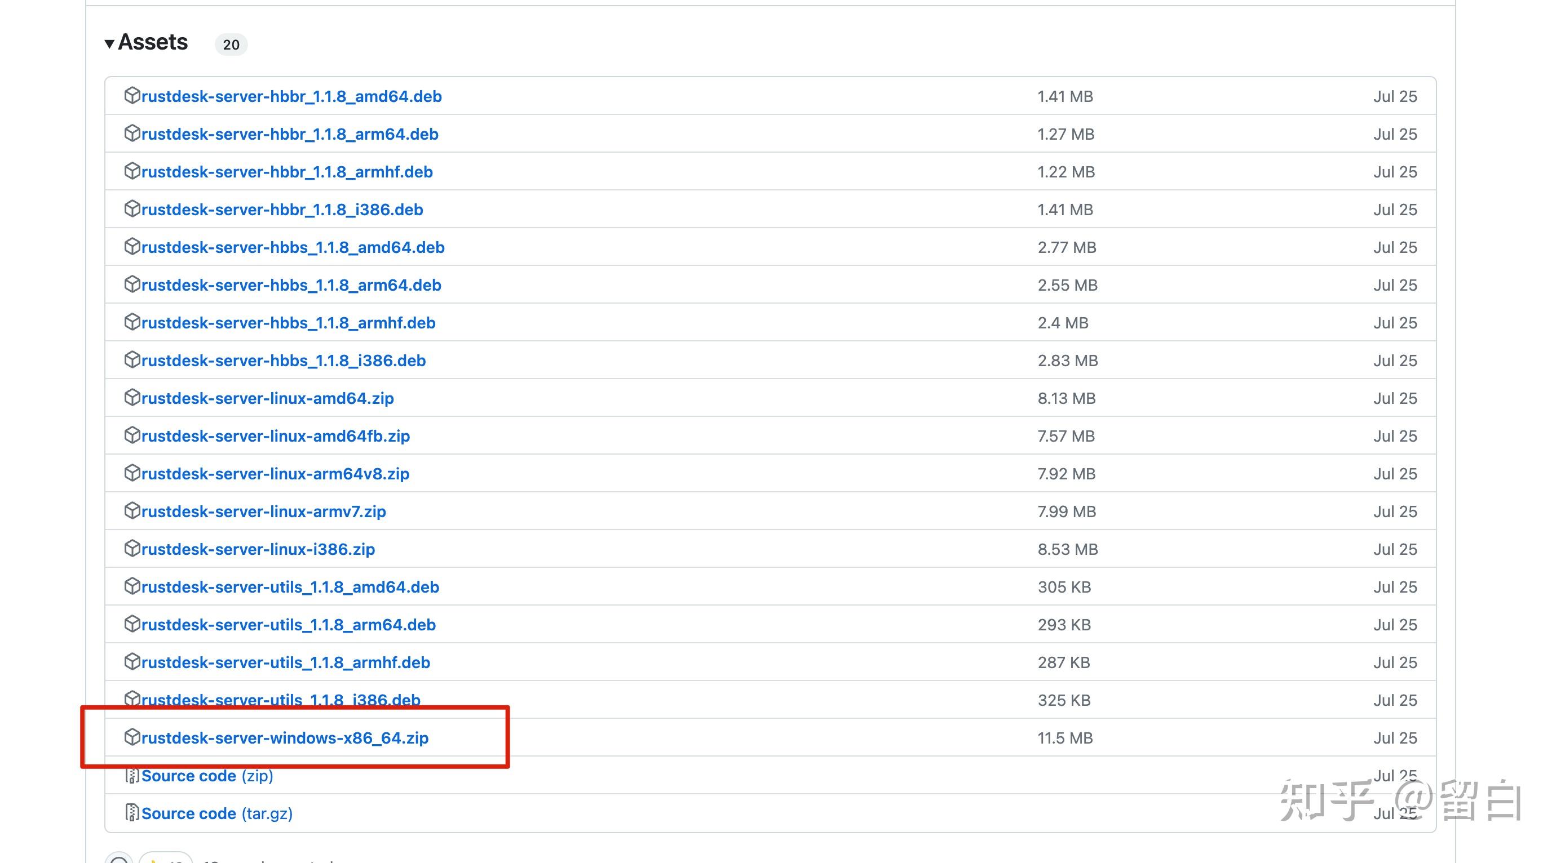This screenshot has width=1565, height=863.
Task: Download rustdesk-server-linux-amd64fb.zip
Action: [275, 436]
